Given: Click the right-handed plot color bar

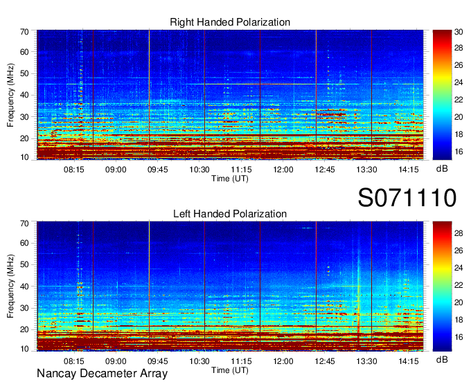Looking at the screenshot, I should coord(442,95).
